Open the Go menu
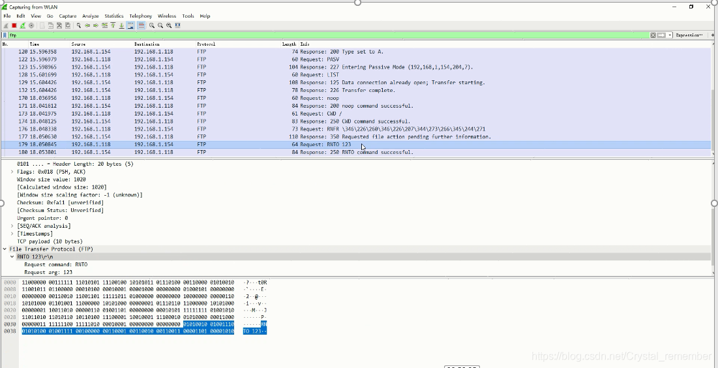Image resolution: width=718 pixels, height=368 pixels. [50, 16]
